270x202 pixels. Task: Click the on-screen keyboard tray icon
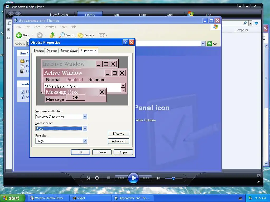[x=240, y=198]
